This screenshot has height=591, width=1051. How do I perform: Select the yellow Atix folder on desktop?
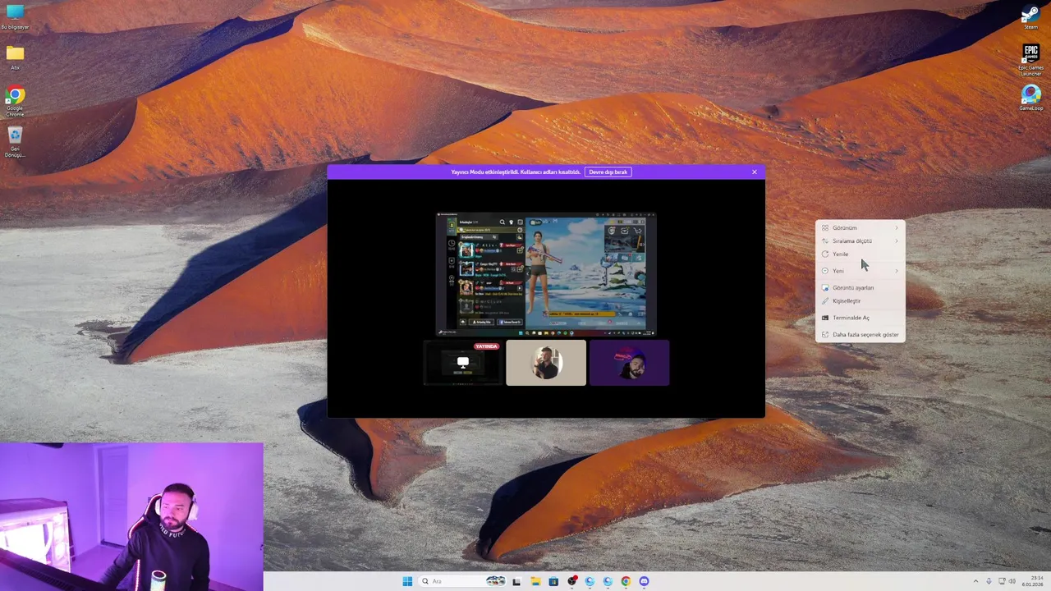coord(15,57)
